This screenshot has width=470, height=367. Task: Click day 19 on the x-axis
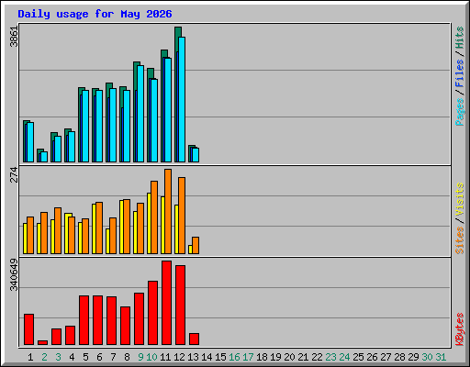(x=275, y=357)
